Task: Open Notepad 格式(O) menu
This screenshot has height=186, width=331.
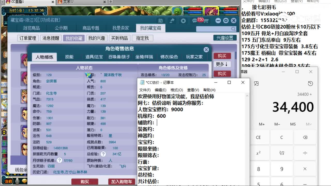Action: pyautogui.click(x=177, y=90)
